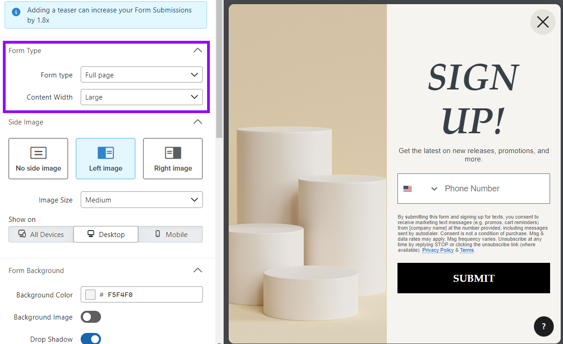Click the info icon in the teaser tip
This screenshot has height=344, width=563.
16,11
